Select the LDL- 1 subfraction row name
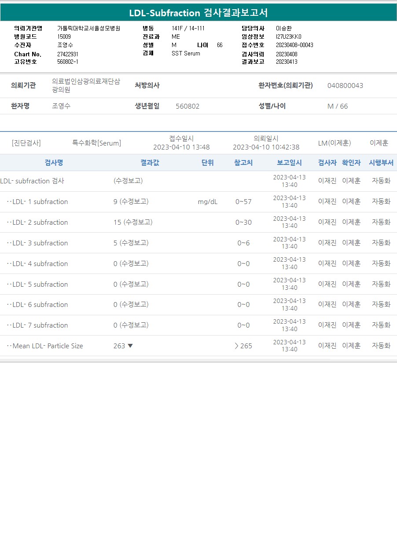 click(x=40, y=202)
